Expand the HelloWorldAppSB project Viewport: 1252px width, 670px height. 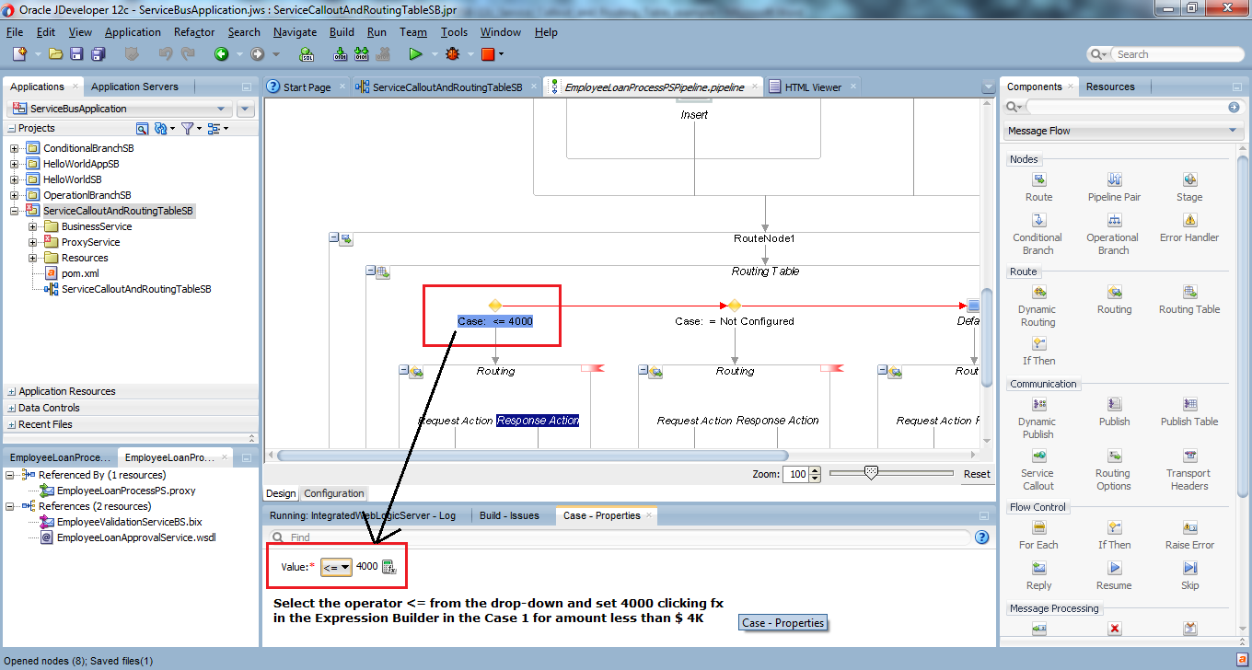pos(15,164)
